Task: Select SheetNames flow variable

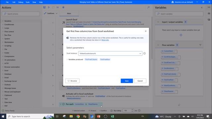Action: click(x=169, y=92)
